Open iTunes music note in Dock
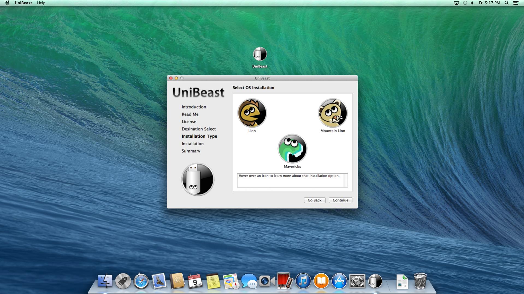Viewport: 524px width, 294px height. click(x=303, y=281)
